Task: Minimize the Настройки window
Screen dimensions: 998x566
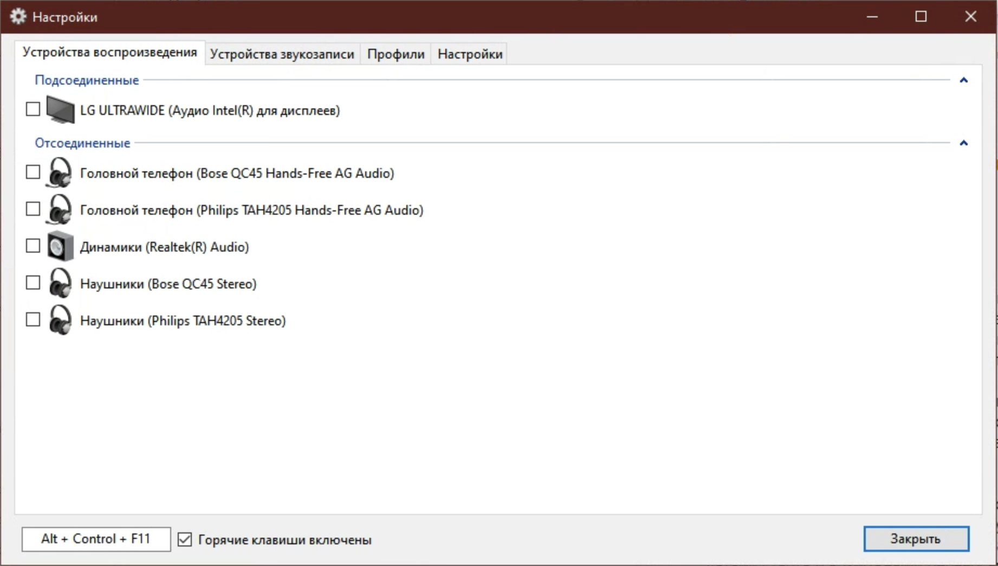Action: 872,17
